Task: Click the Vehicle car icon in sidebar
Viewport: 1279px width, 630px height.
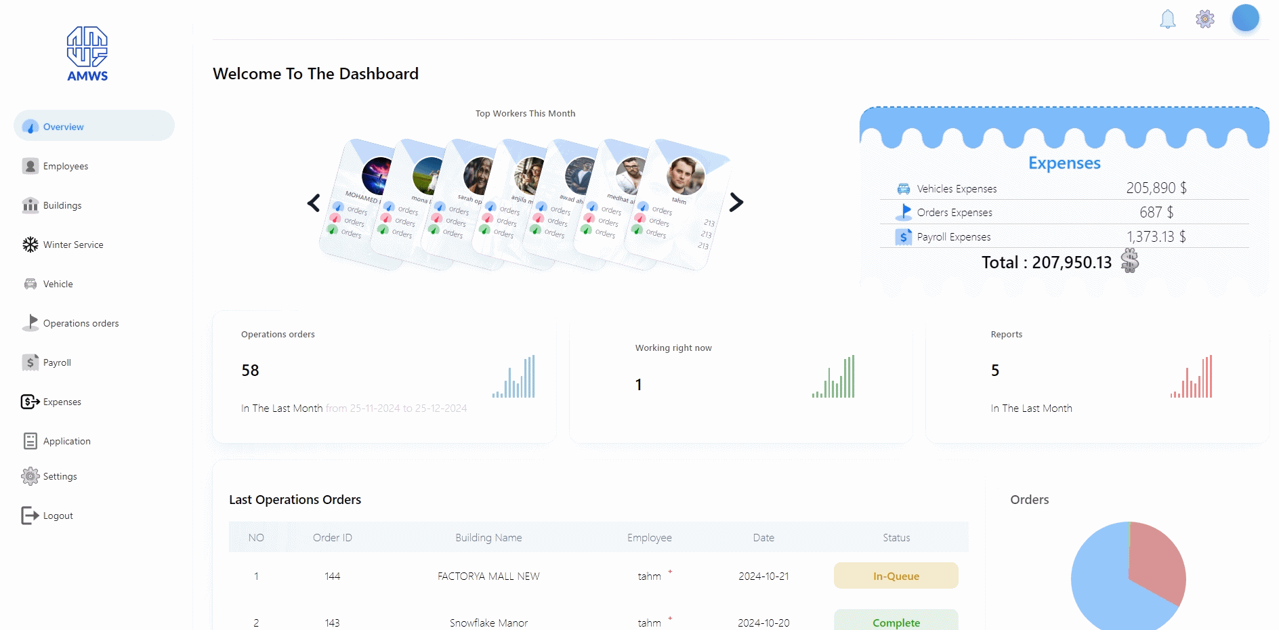Action: (x=30, y=284)
